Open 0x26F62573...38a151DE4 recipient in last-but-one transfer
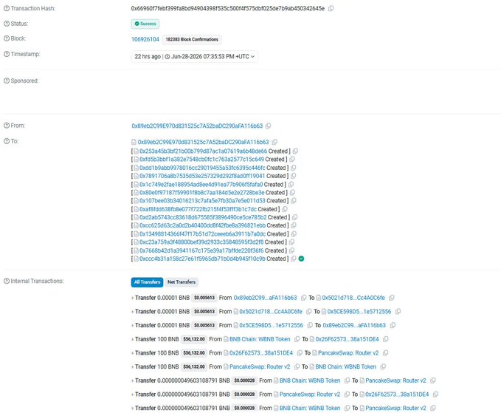This screenshot has height=413, width=501. pos(397,395)
